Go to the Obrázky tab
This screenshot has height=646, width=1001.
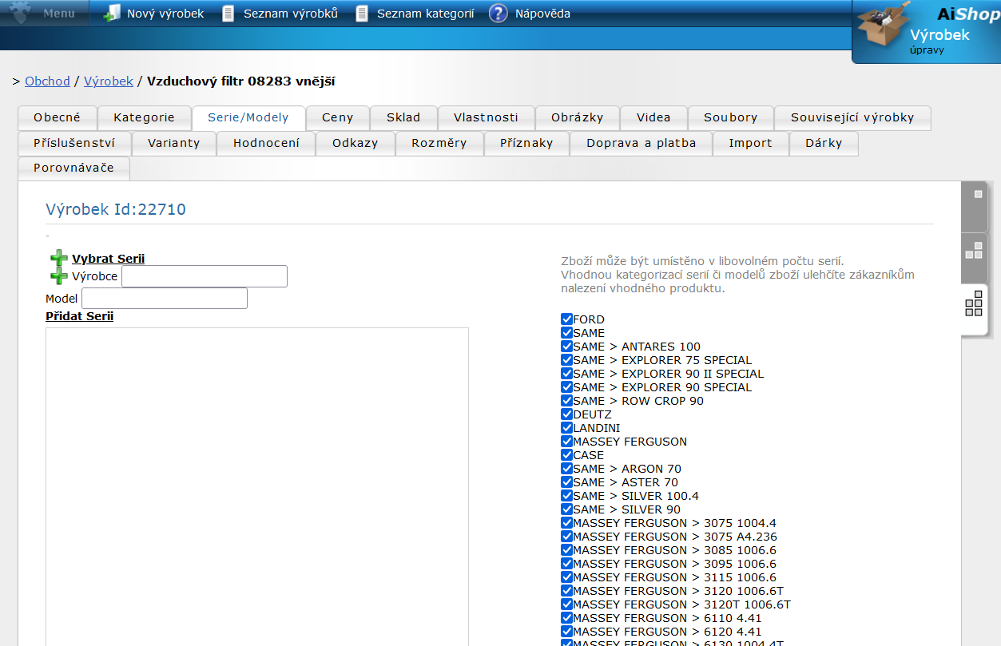click(x=578, y=117)
